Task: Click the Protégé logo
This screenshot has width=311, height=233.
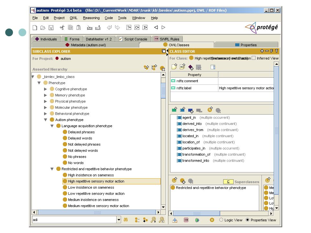Action: [x=261, y=27]
